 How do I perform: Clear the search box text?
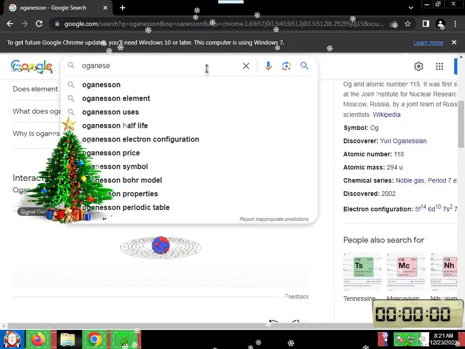[246, 66]
